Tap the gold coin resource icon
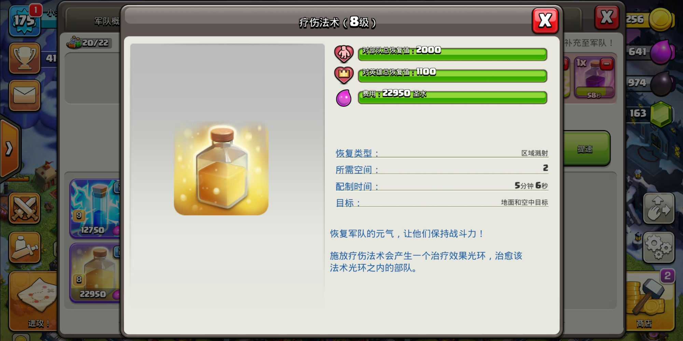Viewport: 683px width, 341px height. coord(661,19)
